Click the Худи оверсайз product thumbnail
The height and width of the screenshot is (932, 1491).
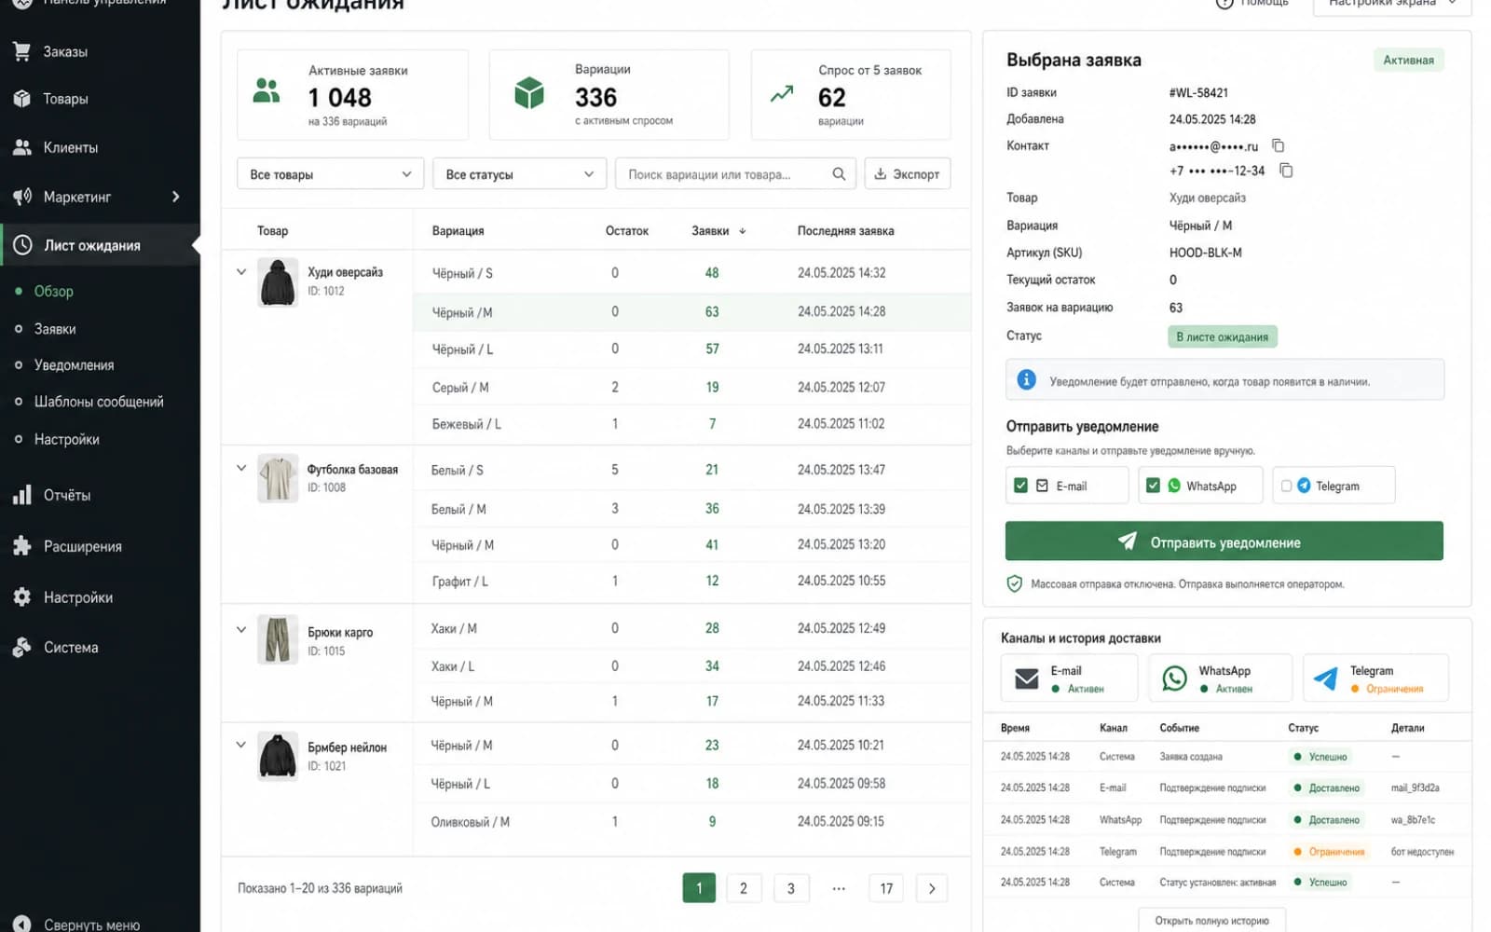[278, 282]
